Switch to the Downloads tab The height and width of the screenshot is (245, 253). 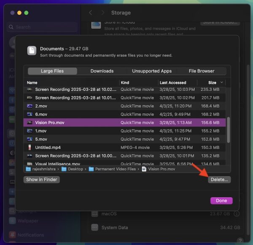point(102,71)
